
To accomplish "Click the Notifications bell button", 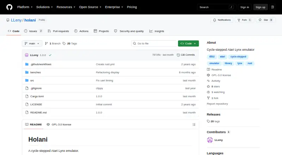I will click(x=222, y=20).
